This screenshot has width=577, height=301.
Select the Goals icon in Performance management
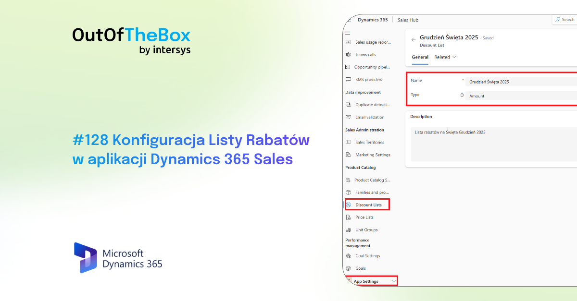click(x=349, y=268)
